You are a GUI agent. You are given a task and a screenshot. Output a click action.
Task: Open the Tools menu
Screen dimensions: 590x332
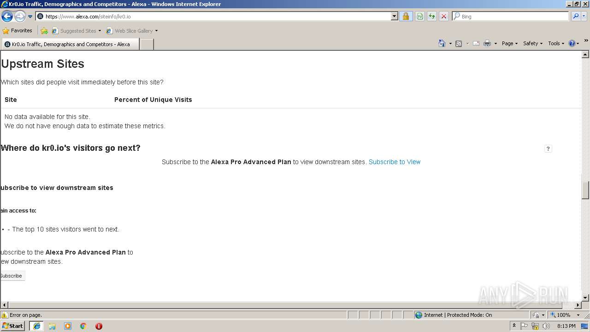[x=556, y=43]
